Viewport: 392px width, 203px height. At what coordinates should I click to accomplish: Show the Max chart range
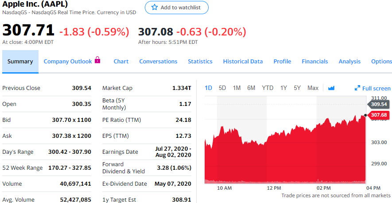pos(313,88)
